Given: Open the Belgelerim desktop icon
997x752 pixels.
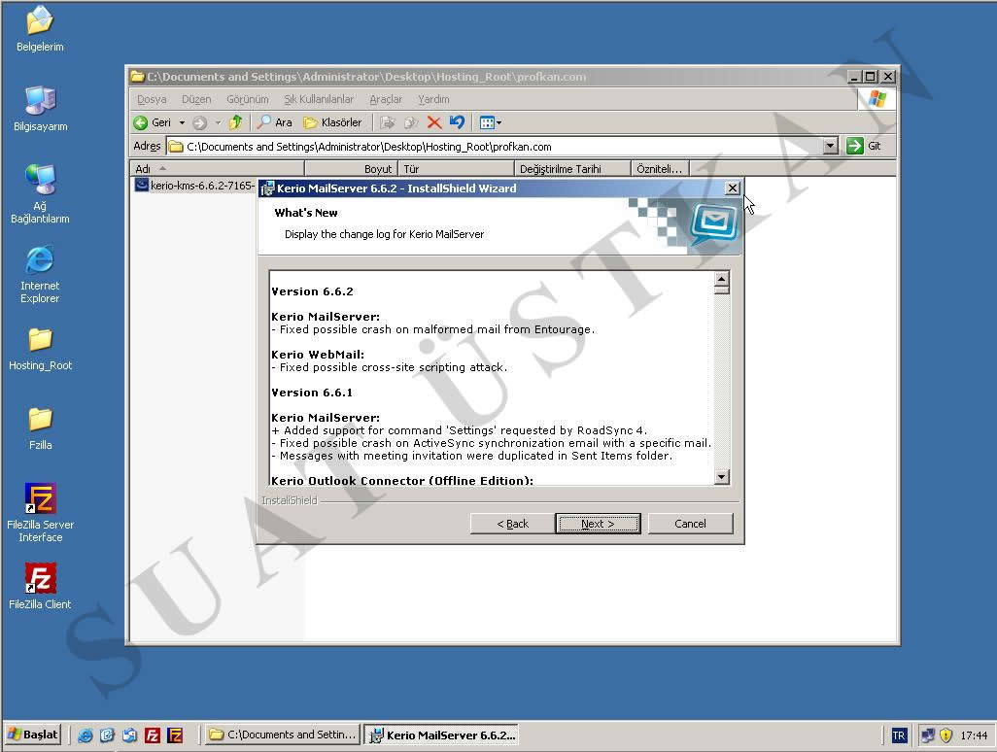Looking at the screenshot, I should coord(40,28).
